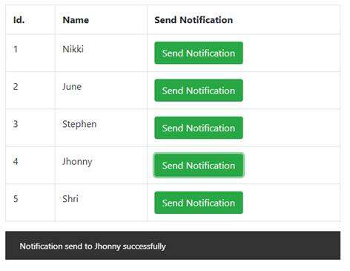Screen dimensions: 350x271
Task: Send notification to Shri
Action: coord(199,203)
